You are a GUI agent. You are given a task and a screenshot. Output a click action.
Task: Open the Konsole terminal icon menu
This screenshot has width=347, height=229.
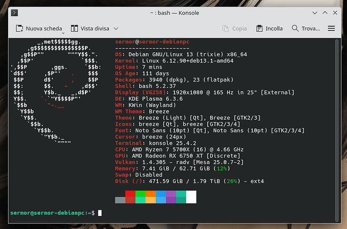point(15,13)
